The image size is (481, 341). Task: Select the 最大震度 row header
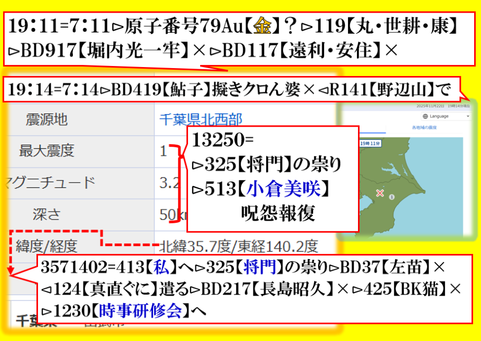[x=46, y=151]
